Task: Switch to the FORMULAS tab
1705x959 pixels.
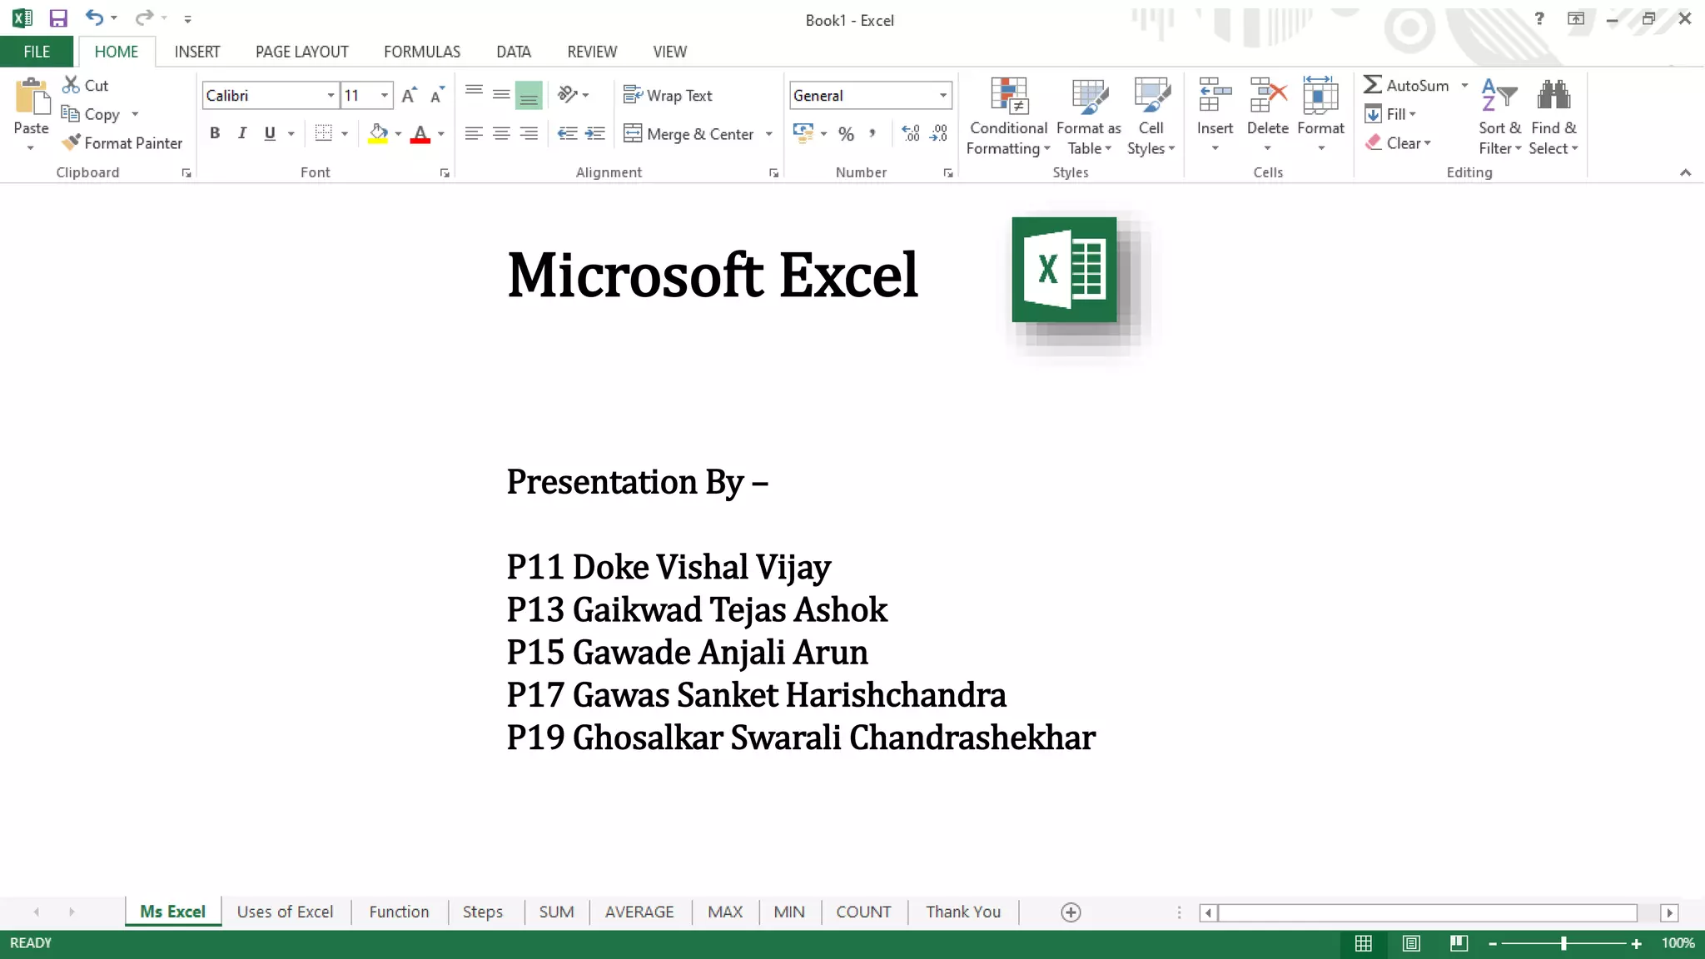Action: (422, 52)
